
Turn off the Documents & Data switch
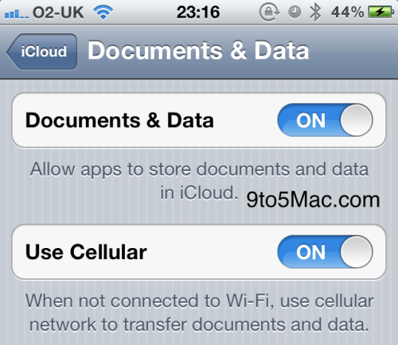coord(325,120)
